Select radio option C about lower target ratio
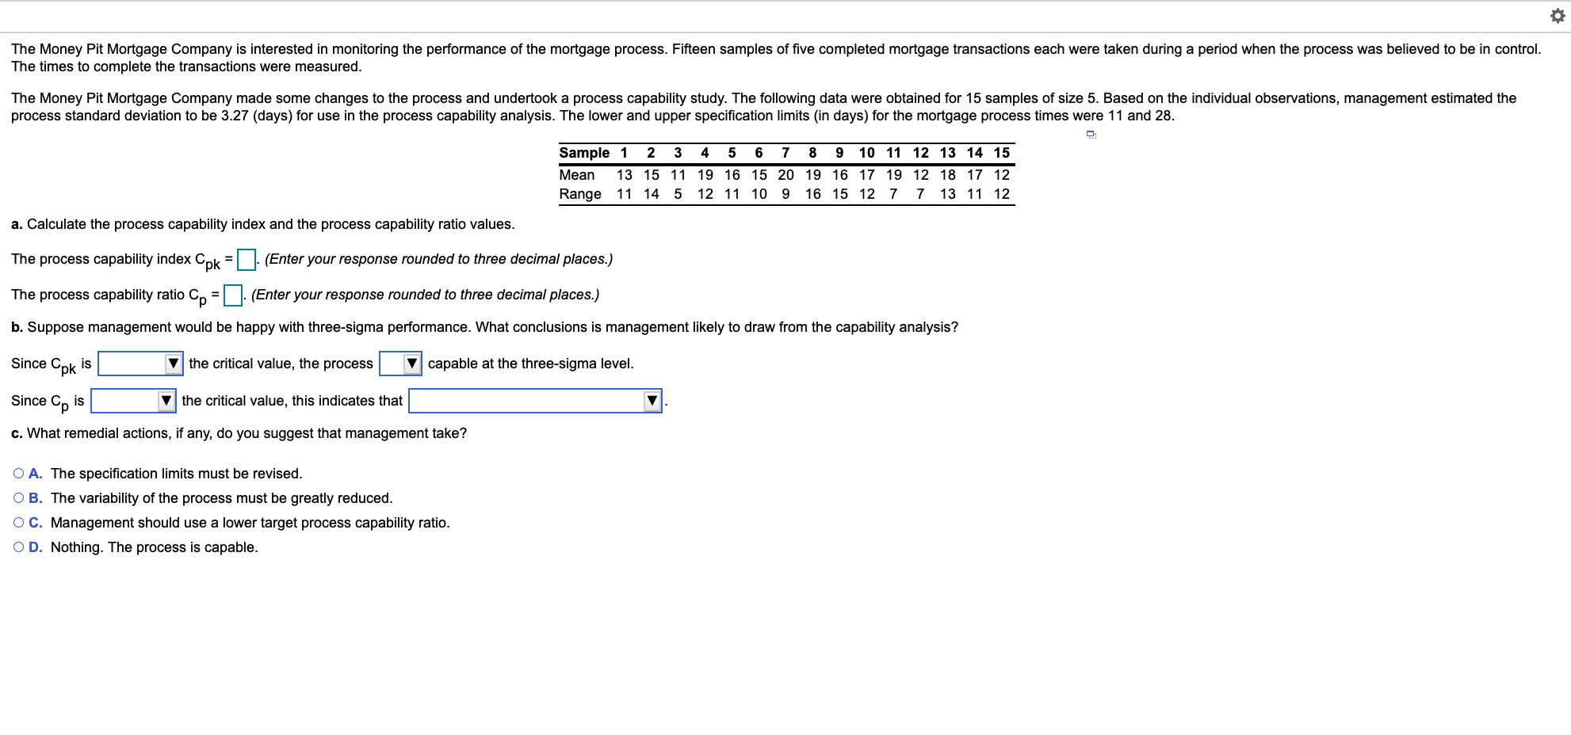Viewport: 1571px width, 735px height. [x=17, y=521]
